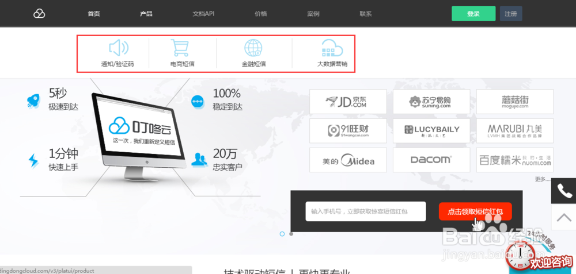Screen dimensions: 576x274
Task: Go to 首页 in the navigation bar
Action: [94, 14]
